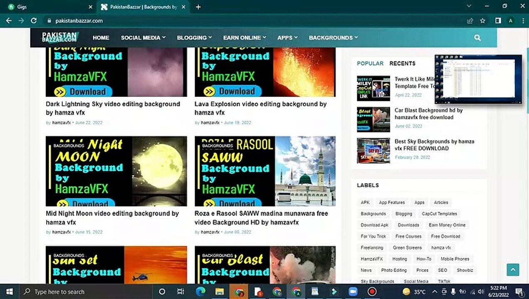
Task: Click the site search magnifier icon
Action: [x=477, y=37]
